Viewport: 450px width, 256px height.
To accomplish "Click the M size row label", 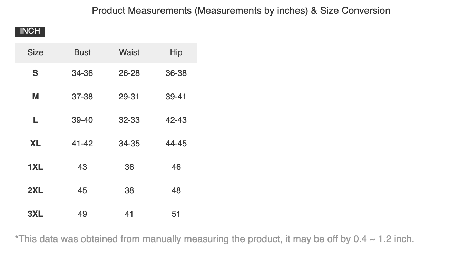I will tap(35, 97).
